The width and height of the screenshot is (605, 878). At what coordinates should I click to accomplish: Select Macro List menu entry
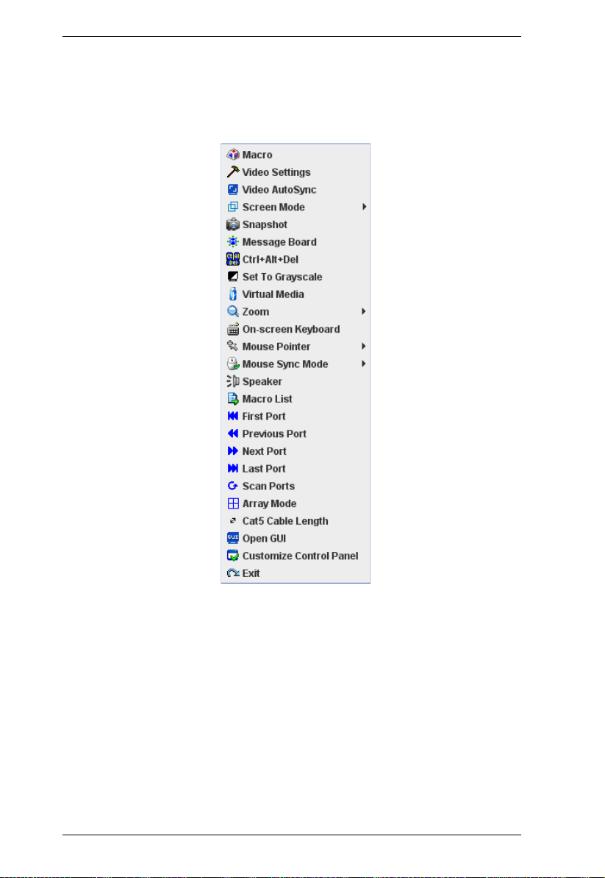pyautogui.click(x=296, y=399)
